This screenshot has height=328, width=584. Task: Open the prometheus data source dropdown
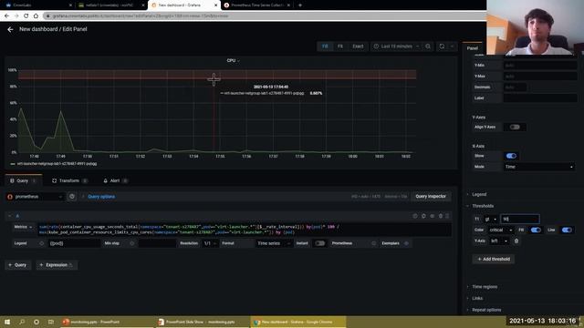click(35, 197)
